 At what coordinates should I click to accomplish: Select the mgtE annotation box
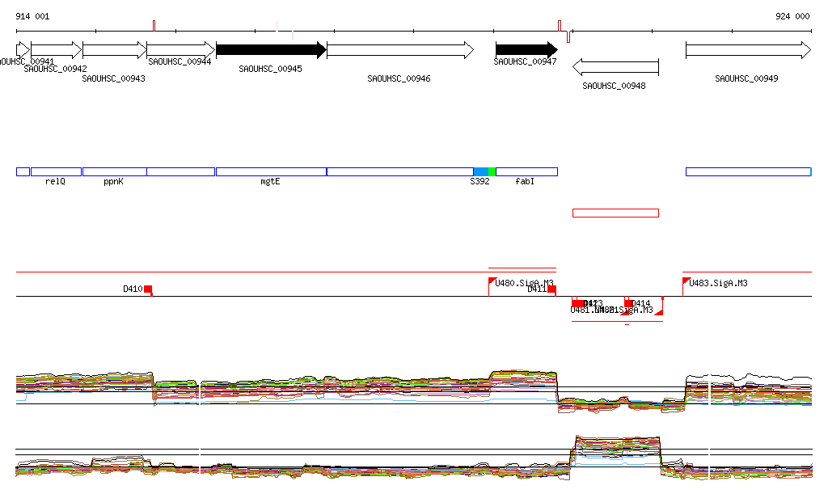point(270,171)
